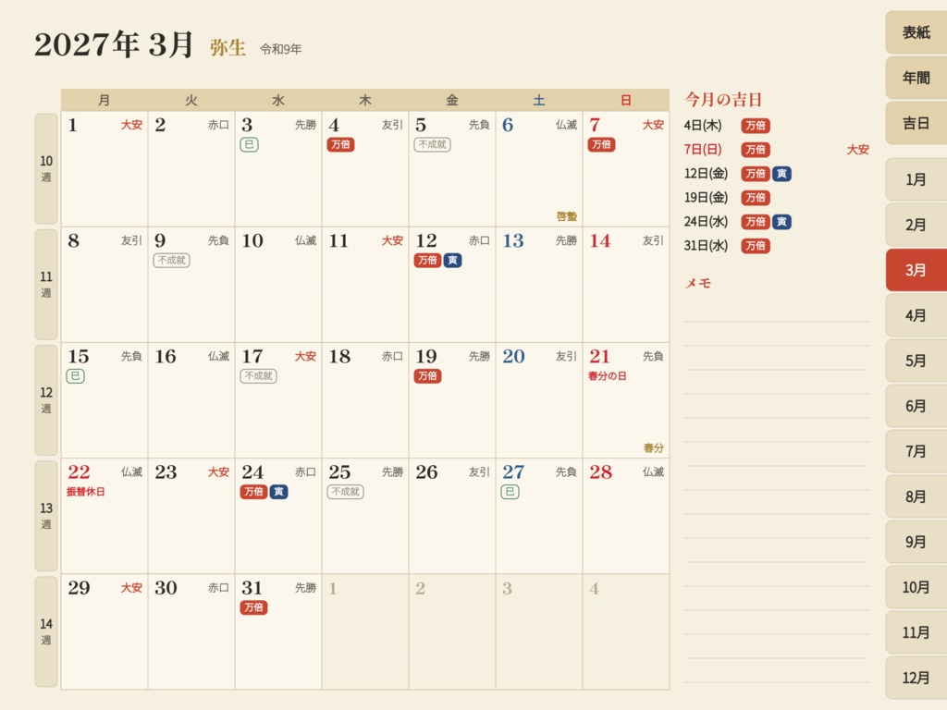Click the 巳 badge on March 27 cell
Viewport: 947px width, 710px height.
[x=510, y=492]
